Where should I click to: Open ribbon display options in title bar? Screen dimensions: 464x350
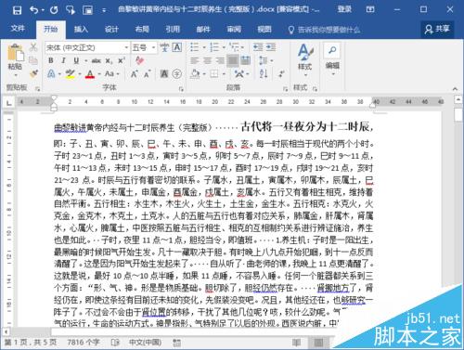click(x=370, y=9)
